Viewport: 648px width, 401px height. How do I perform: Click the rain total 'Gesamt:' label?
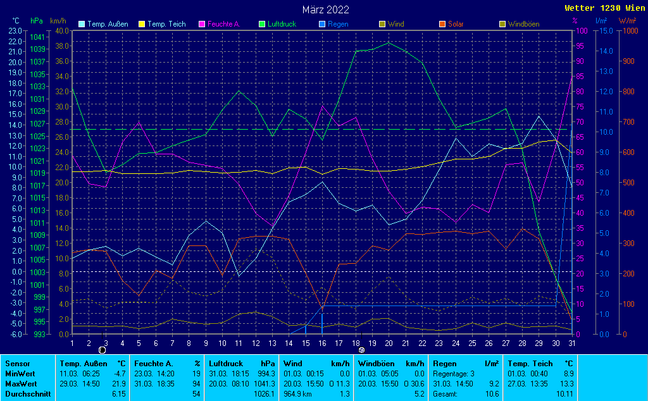pos(445,394)
